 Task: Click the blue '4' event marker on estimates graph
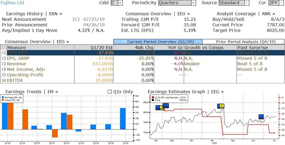pyautogui.click(x=158, y=108)
